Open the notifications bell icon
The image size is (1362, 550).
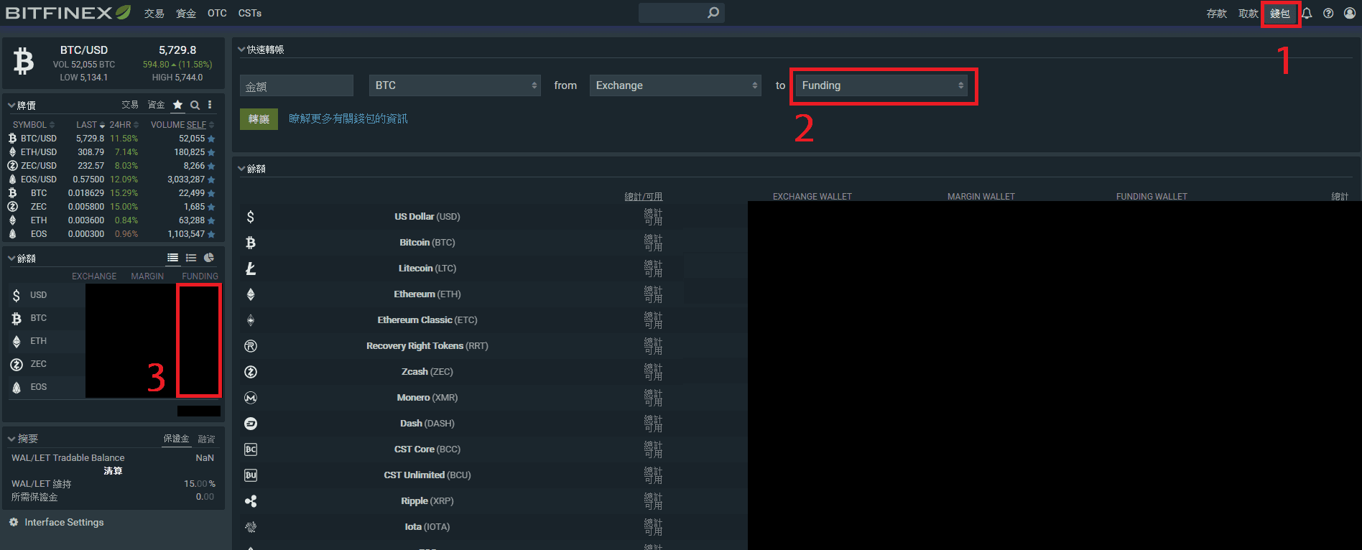[x=1307, y=14]
